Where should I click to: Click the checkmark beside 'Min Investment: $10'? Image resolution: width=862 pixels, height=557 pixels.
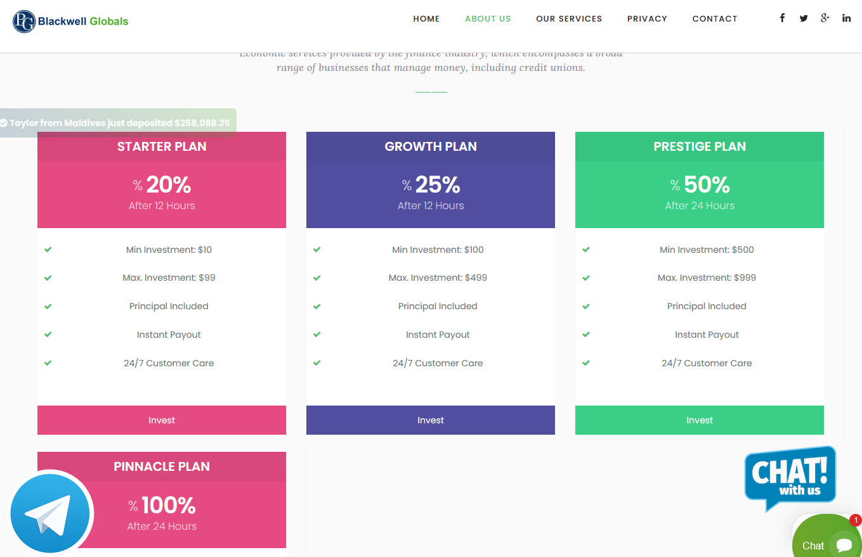[x=48, y=250]
